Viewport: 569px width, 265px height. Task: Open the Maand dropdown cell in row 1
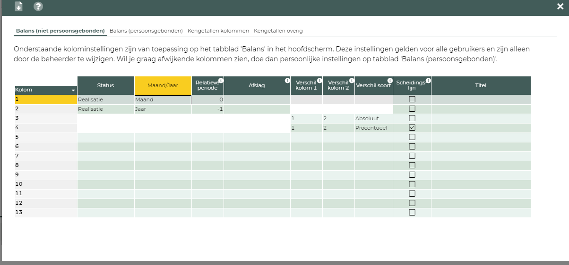163,99
